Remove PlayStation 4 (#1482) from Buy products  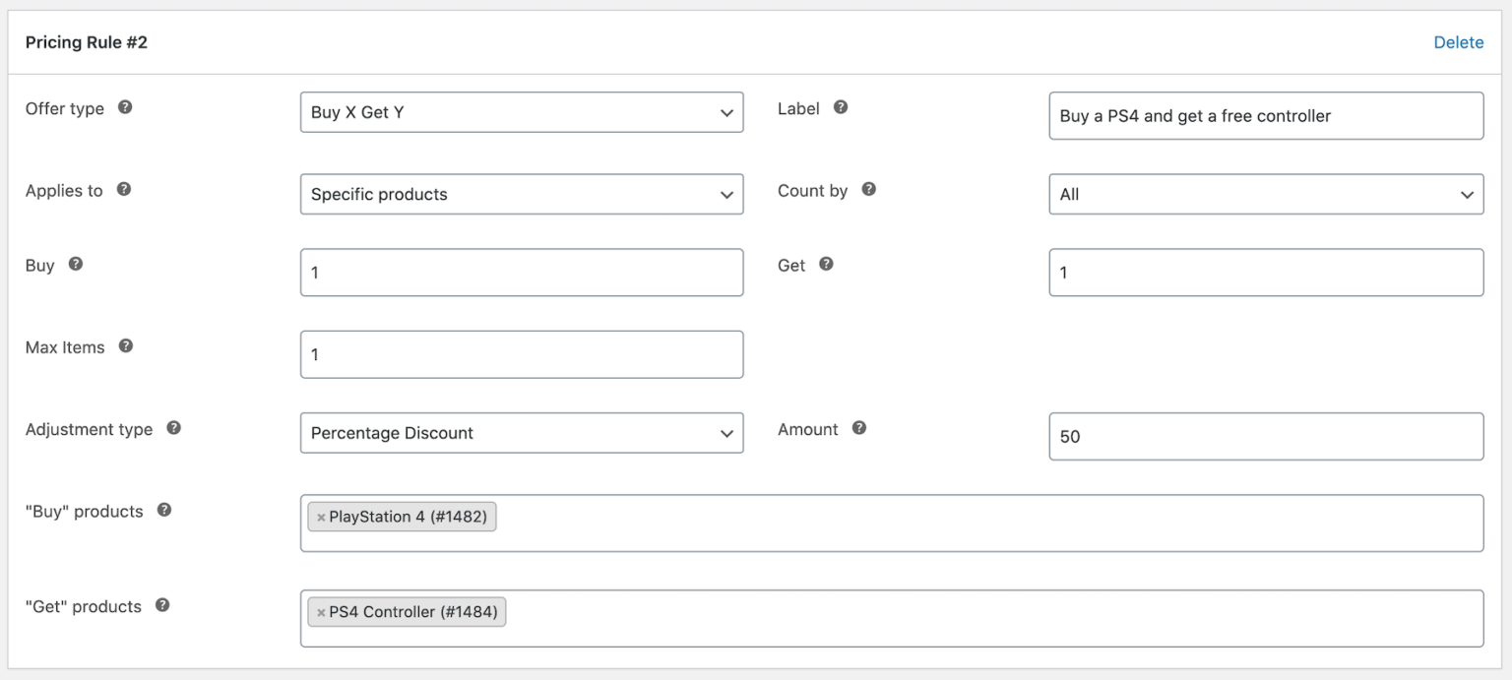(321, 518)
